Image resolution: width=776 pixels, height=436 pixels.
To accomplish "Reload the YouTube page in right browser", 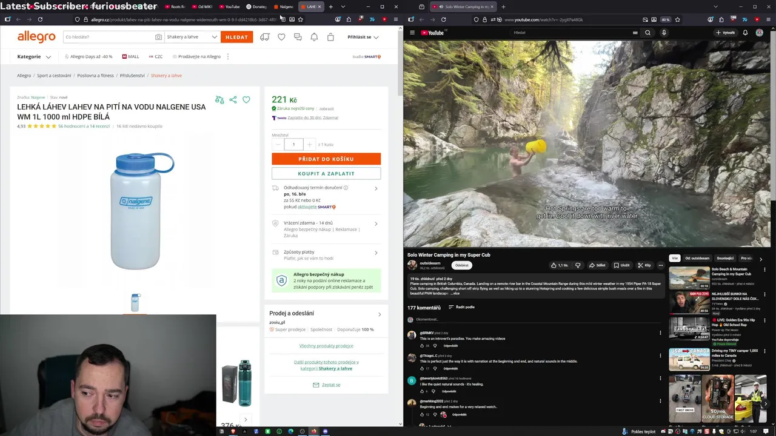I will click(443, 19).
